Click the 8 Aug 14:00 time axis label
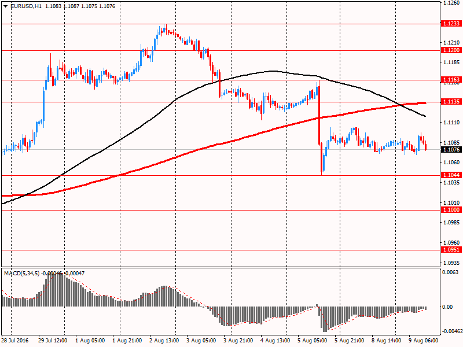 pyautogui.click(x=386, y=341)
